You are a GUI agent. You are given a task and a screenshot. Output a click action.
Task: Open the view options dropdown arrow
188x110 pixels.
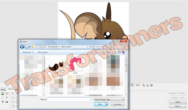(112, 52)
